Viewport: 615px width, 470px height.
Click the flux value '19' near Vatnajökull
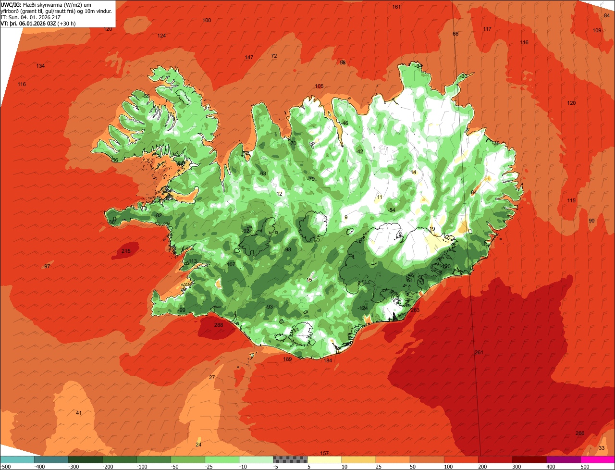click(432, 229)
